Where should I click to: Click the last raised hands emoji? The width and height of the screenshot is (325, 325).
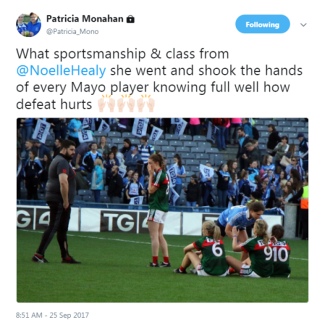point(145,103)
